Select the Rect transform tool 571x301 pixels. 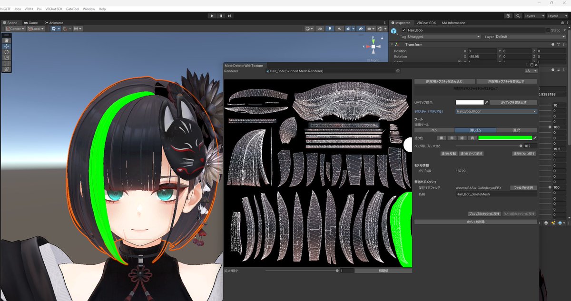(7, 63)
